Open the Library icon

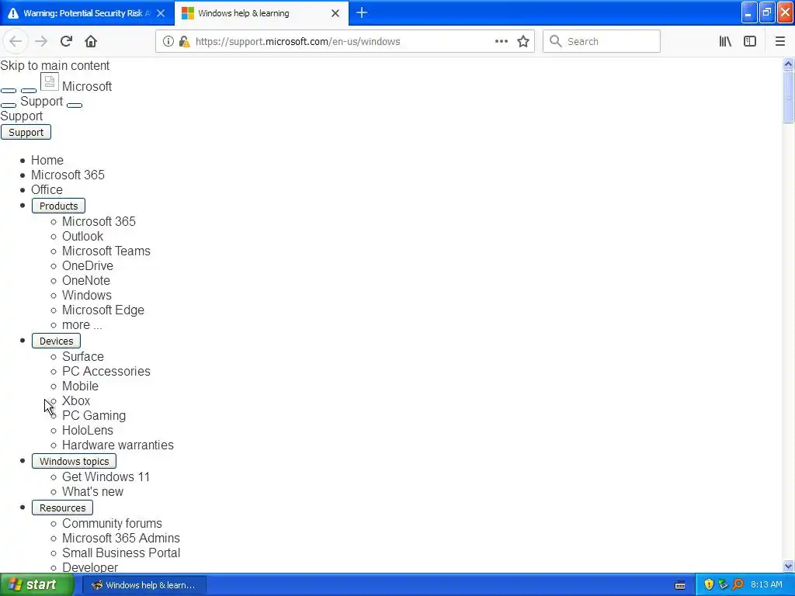(x=725, y=41)
